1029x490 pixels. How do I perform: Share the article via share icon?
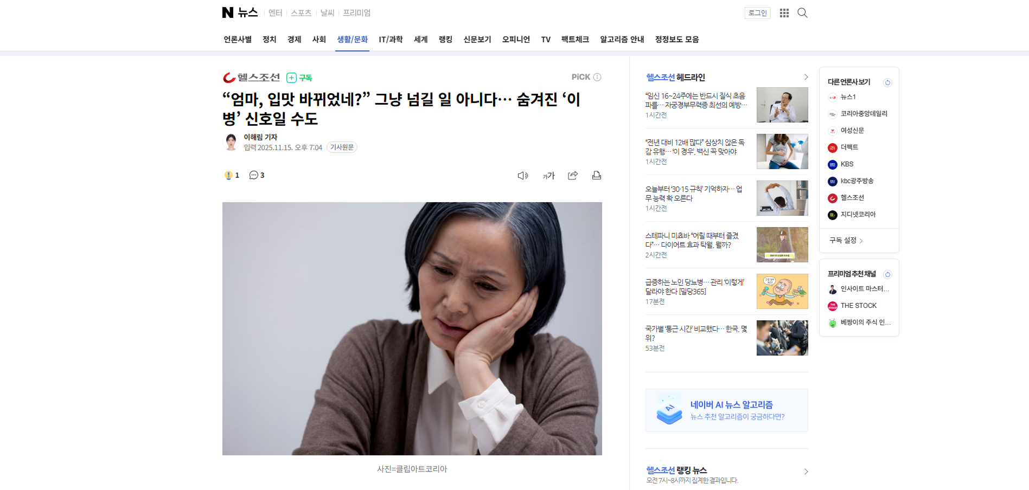tap(573, 176)
